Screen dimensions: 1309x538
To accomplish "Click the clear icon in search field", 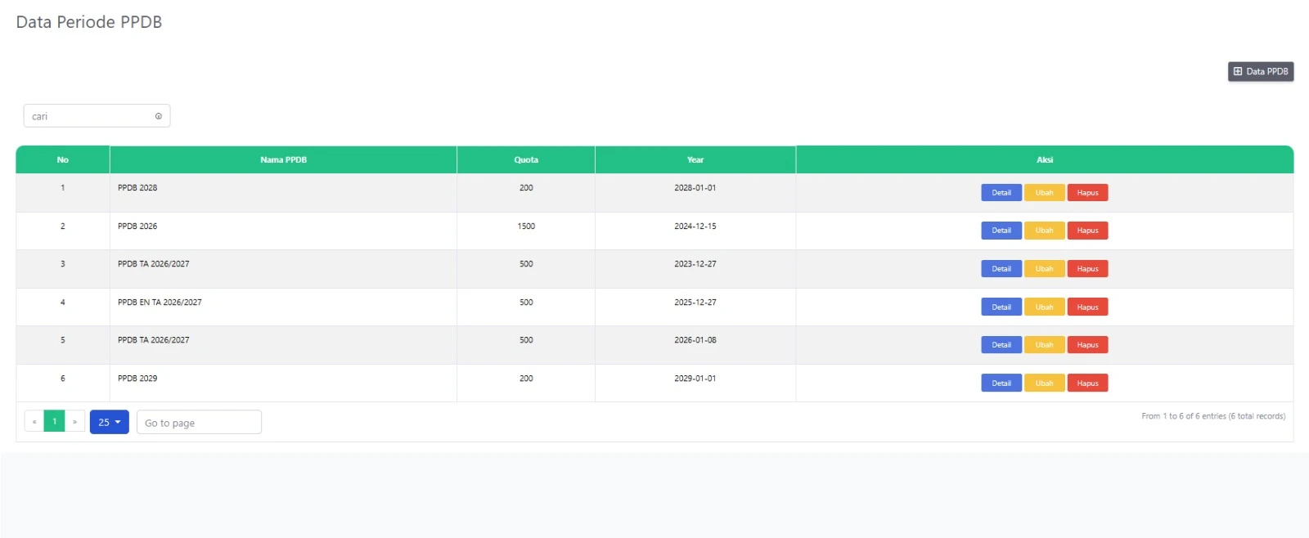I will [159, 116].
